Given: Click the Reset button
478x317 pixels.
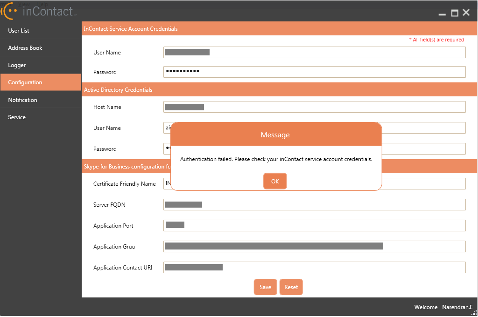Looking at the screenshot, I should [x=291, y=287].
